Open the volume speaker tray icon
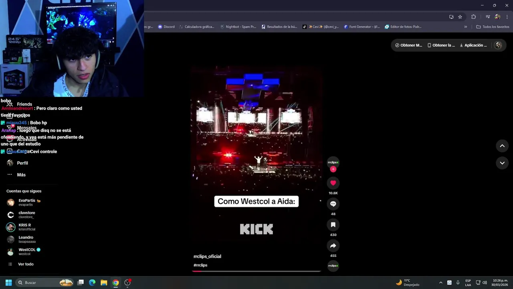The height and width of the screenshot is (289, 513). point(485,283)
